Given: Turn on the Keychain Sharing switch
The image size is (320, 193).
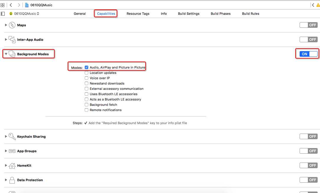Looking at the screenshot, I should coord(308,137).
